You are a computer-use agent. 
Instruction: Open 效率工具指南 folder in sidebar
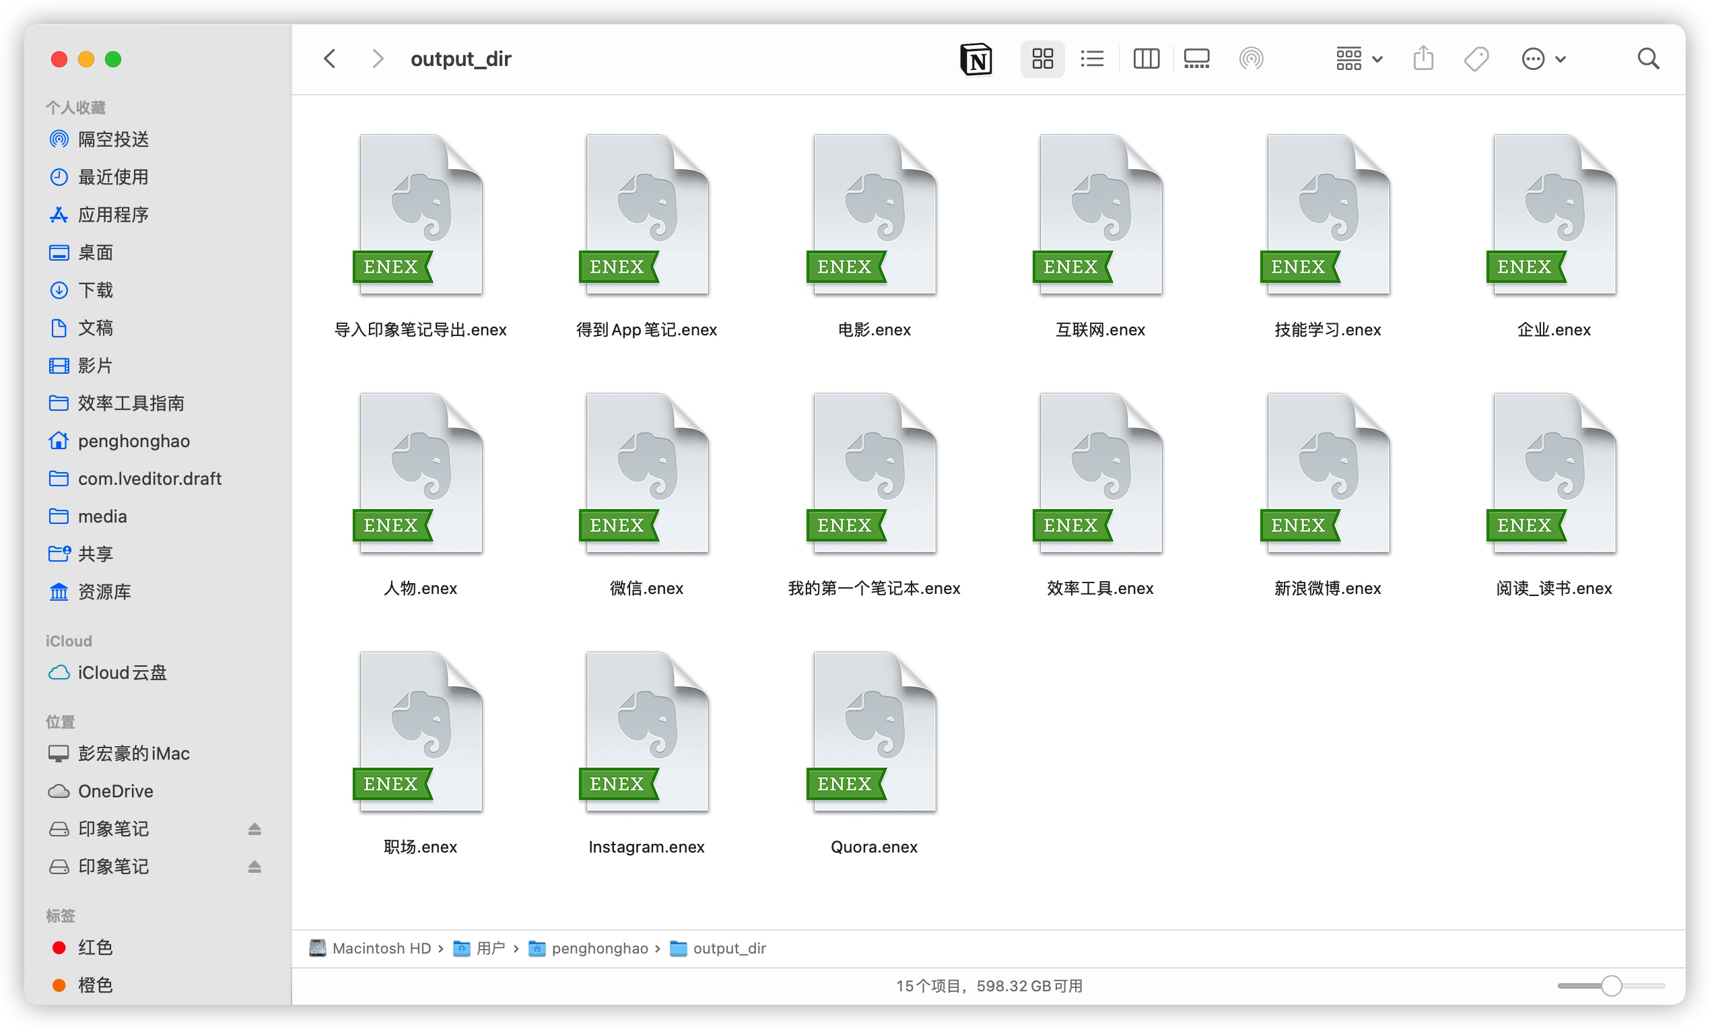158,403
